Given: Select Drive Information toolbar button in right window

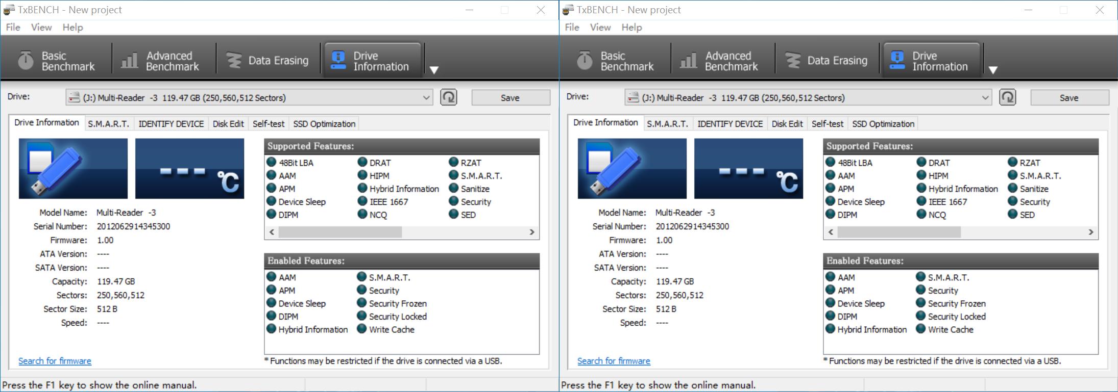Looking at the screenshot, I should 932,61.
